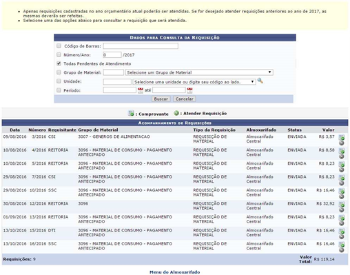This screenshot has width=350, height=275.
Task: Click the Cancelar button
Action: [x=184, y=99]
